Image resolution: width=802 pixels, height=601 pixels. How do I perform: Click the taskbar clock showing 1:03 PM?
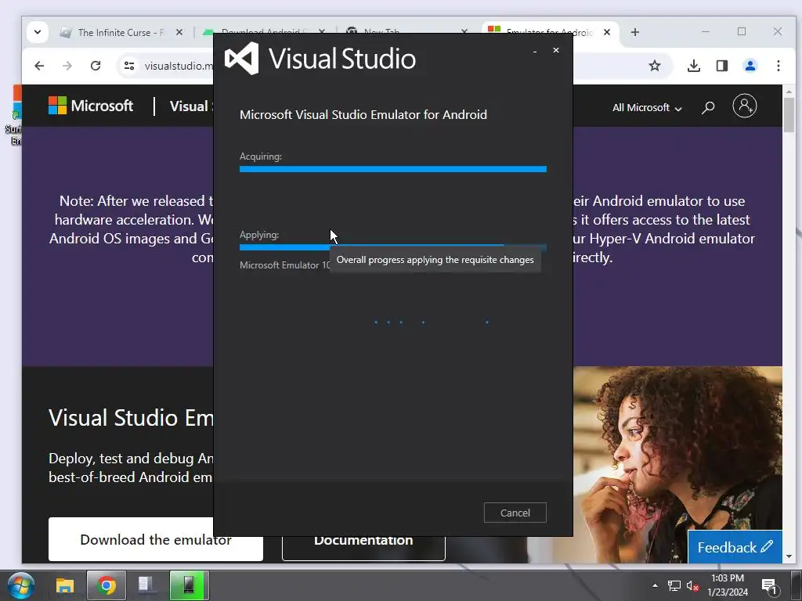coord(728,585)
